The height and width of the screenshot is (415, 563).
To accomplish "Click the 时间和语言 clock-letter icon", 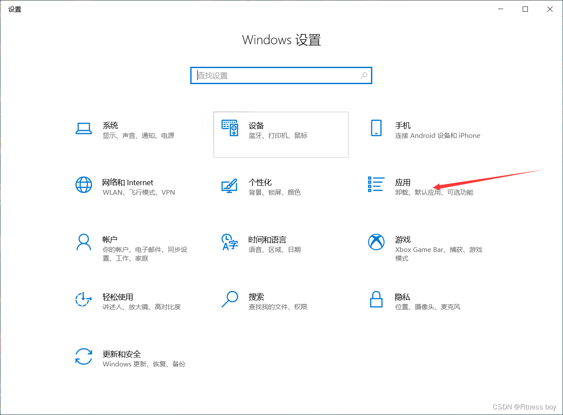I will point(230,242).
